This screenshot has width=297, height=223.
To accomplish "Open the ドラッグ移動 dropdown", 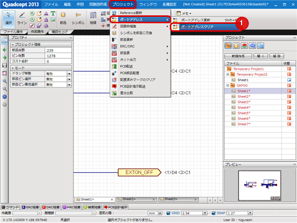I will tap(69, 73).
